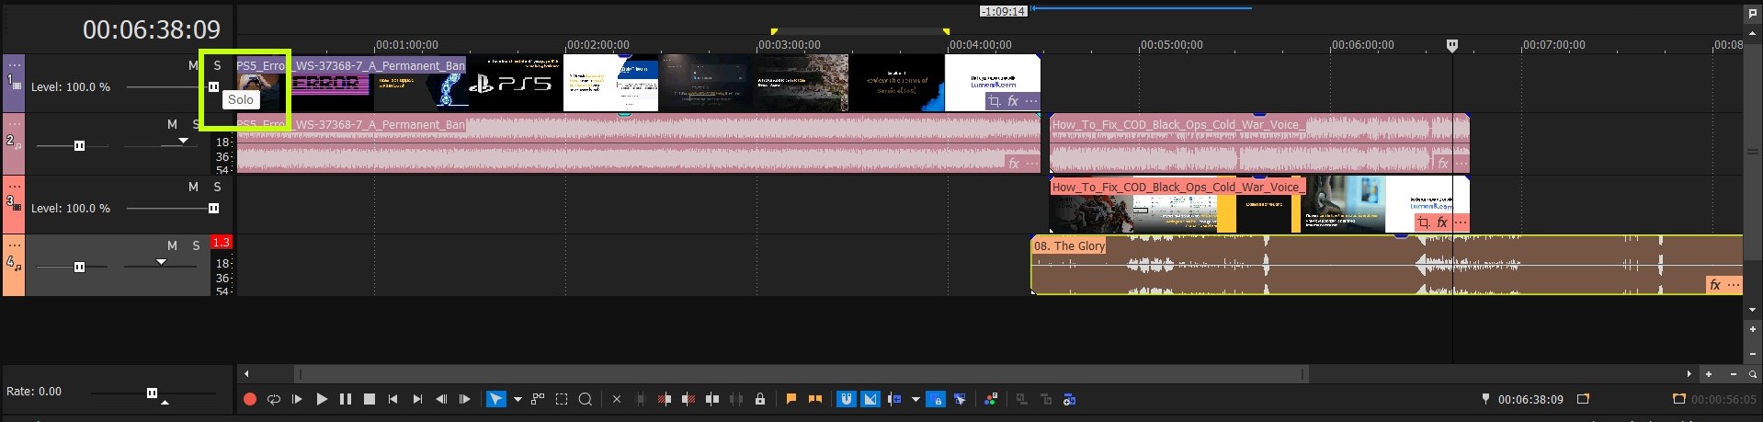Mute video track 3
This screenshot has height=422, width=1763.
pos(193,187)
